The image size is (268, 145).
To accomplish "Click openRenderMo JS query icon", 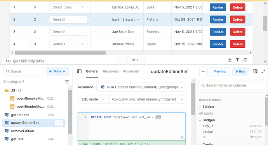I will click(12, 107).
